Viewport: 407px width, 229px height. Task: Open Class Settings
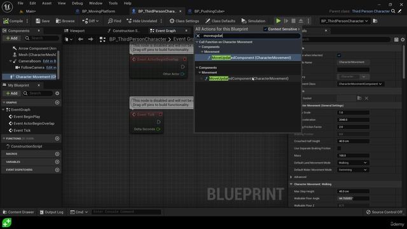point(184,21)
